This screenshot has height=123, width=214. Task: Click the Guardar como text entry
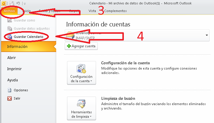pyautogui.click(x=24, y=20)
